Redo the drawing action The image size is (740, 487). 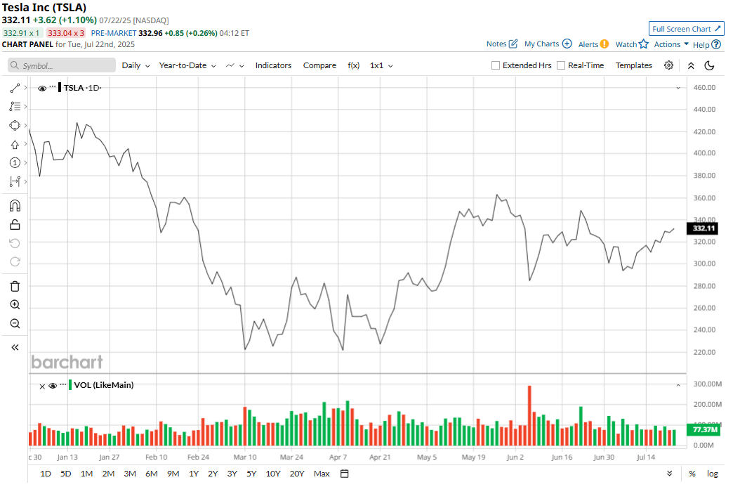(15, 262)
